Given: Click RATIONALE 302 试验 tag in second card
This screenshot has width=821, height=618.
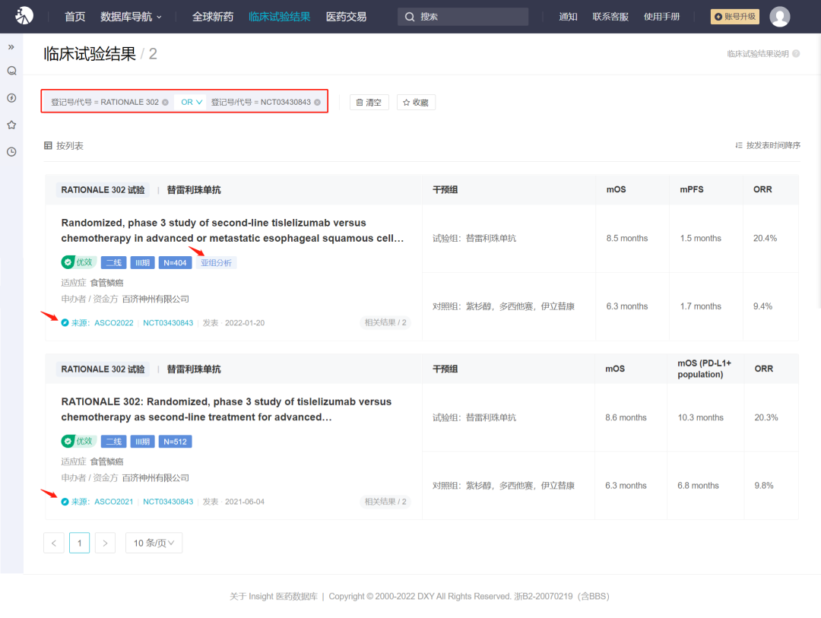Looking at the screenshot, I should coord(103,369).
